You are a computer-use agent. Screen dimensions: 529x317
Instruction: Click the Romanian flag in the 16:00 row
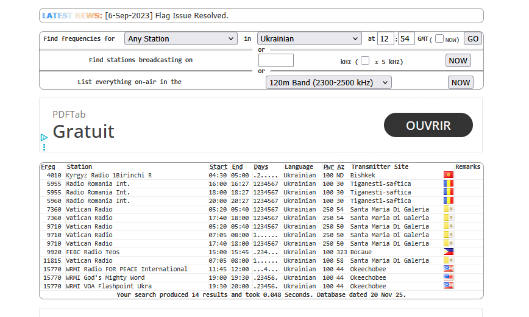(x=448, y=183)
